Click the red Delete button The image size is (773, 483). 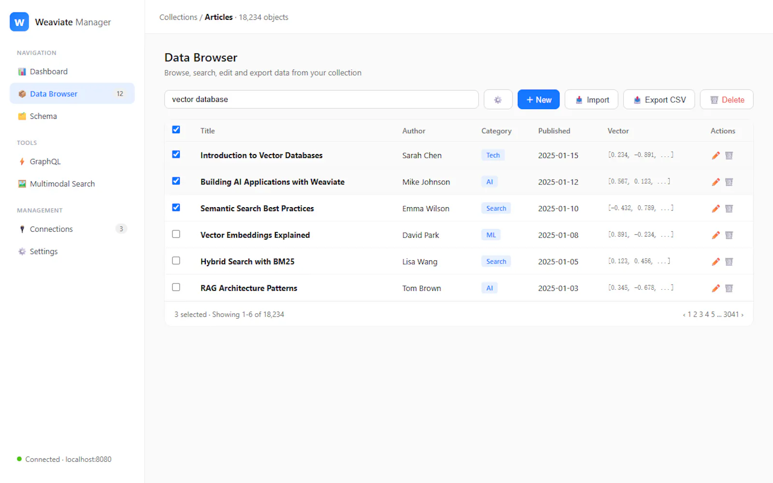(727, 99)
